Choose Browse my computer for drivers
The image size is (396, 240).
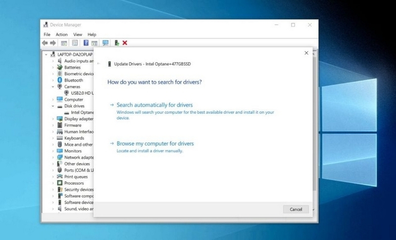point(155,144)
